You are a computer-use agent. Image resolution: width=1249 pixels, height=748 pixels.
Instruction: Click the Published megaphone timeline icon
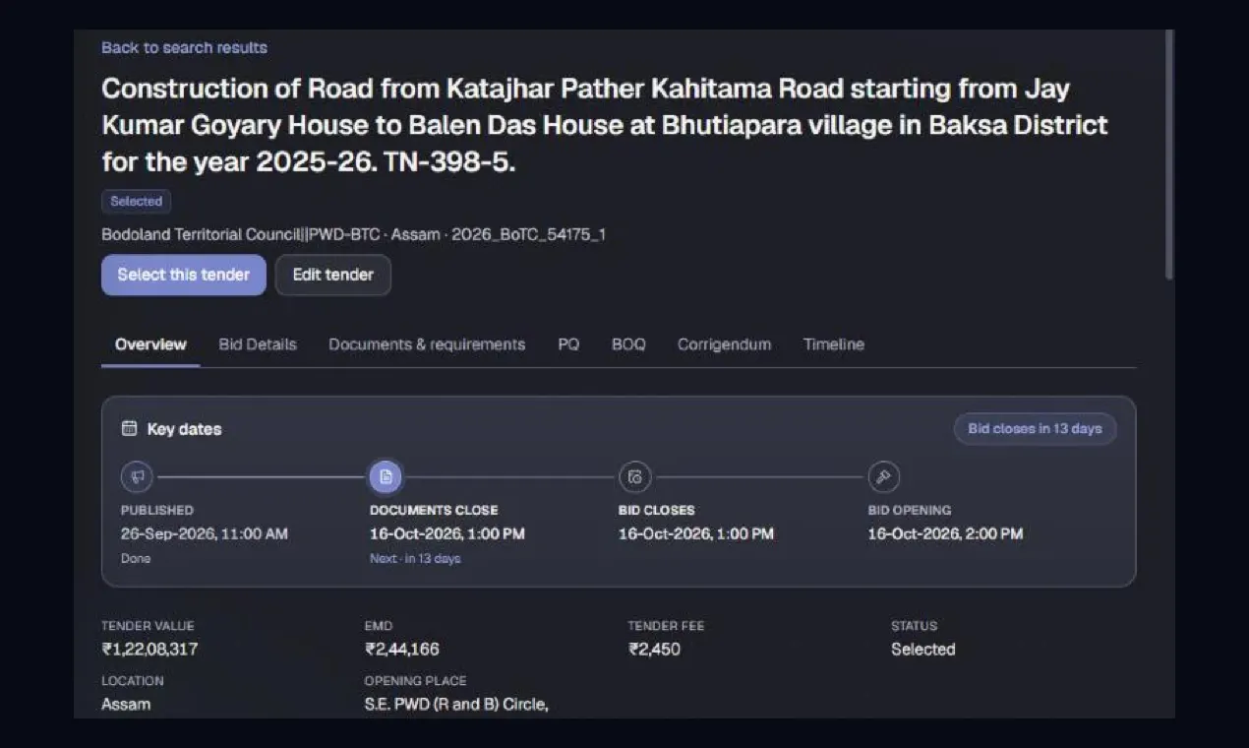(x=137, y=477)
